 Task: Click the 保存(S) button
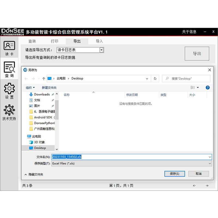point(174,174)
